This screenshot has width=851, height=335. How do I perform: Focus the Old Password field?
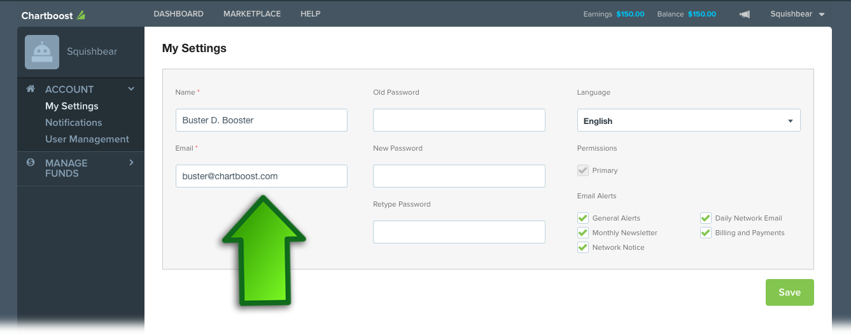click(x=459, y=120)
